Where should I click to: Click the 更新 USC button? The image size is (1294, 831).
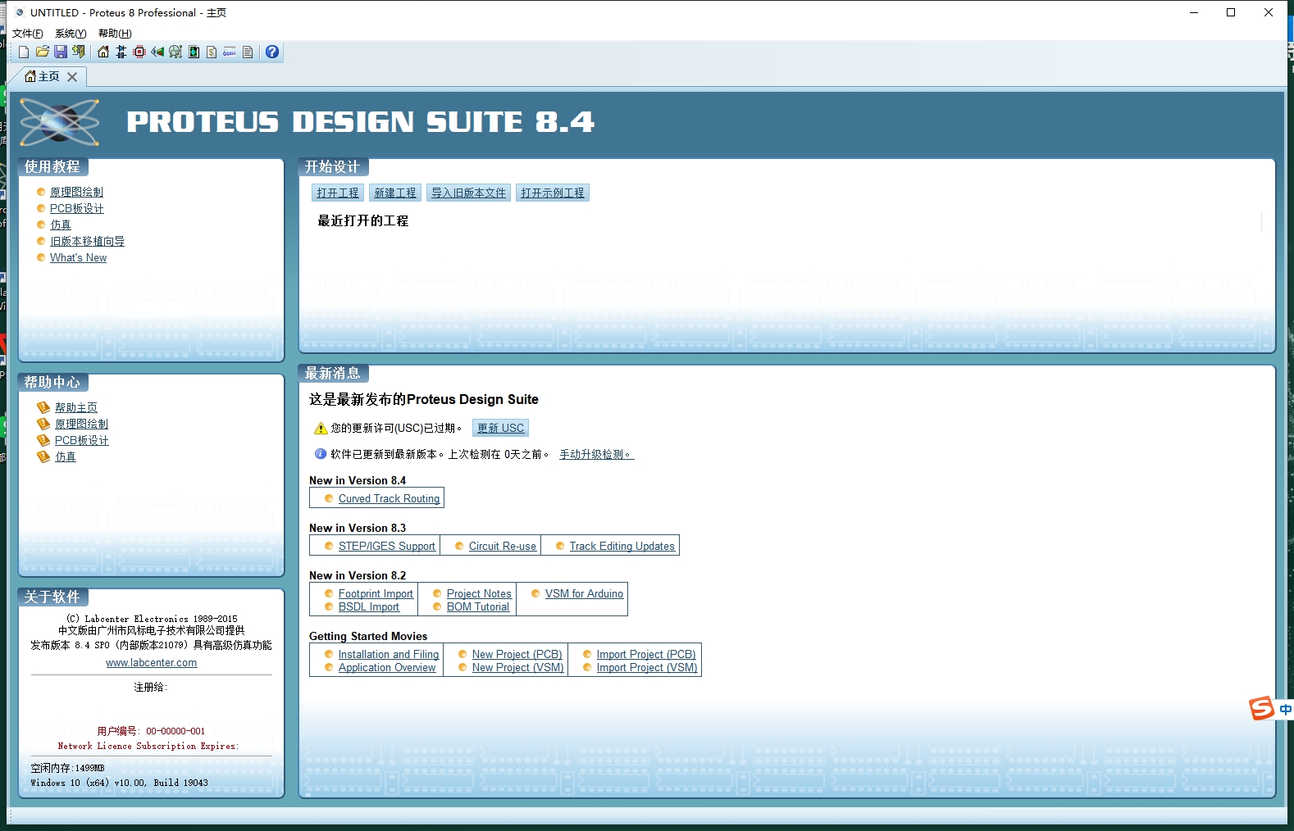(x=500, y=428)
